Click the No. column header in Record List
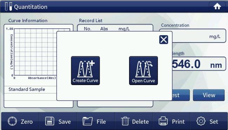Screen dimensions: 228x130 coord(88,29)
